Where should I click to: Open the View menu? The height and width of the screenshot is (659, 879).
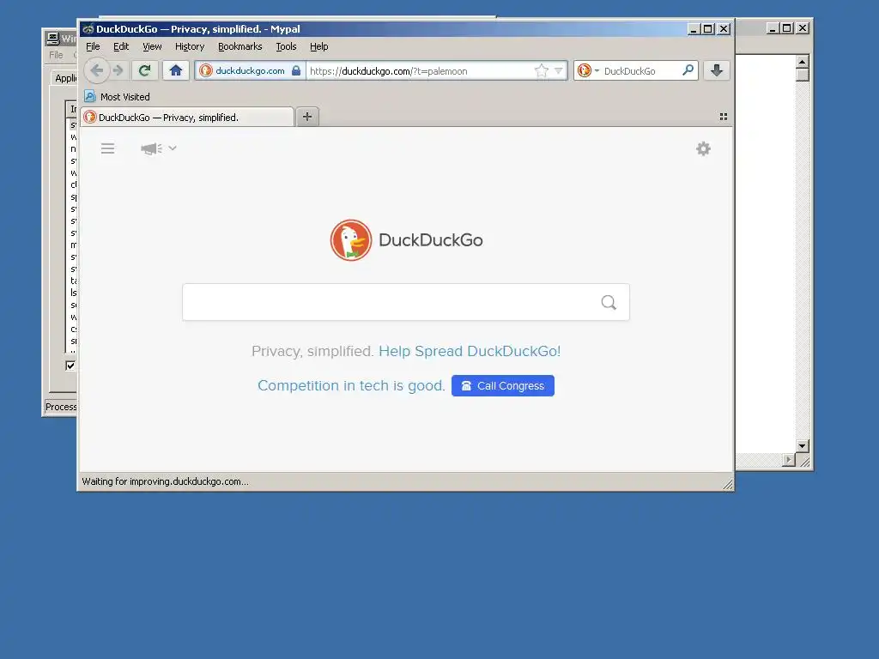click(x=152, y=46)
